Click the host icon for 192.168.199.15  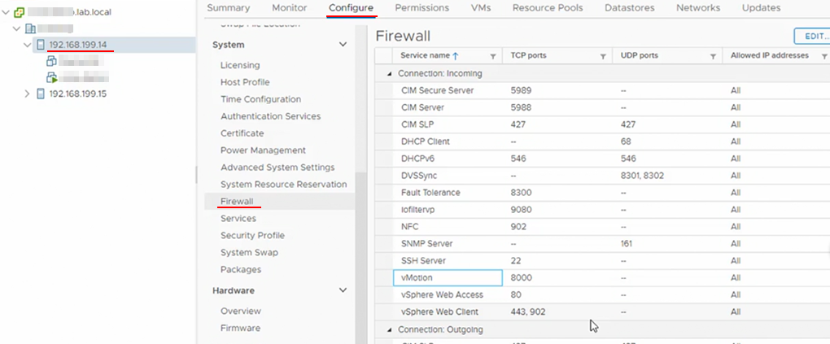(41, 94)
